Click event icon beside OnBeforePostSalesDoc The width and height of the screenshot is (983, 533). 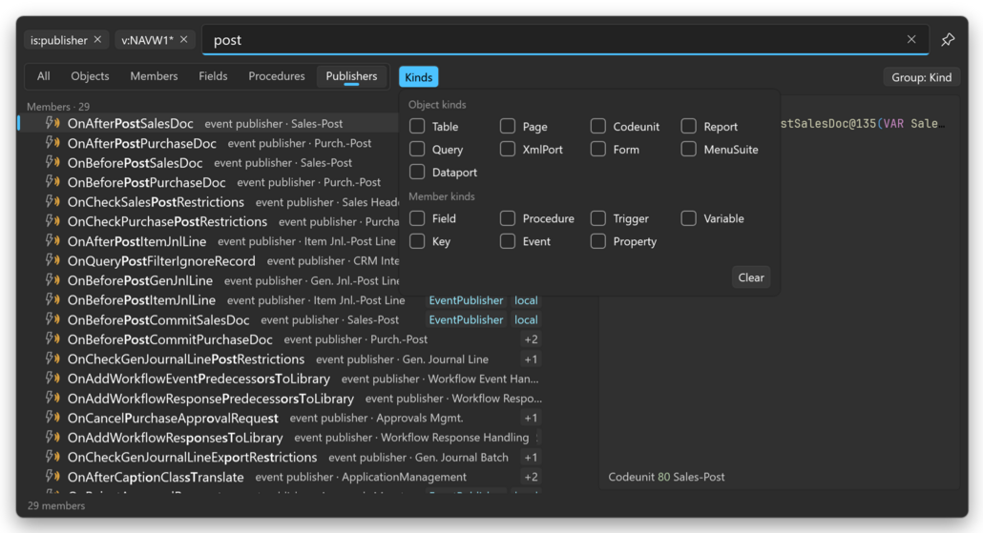coord(52,163)
